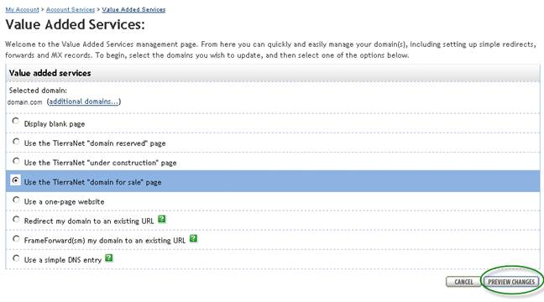Select the Display blank page radio button
544x302 pixels.
click(x=16, y=121)
